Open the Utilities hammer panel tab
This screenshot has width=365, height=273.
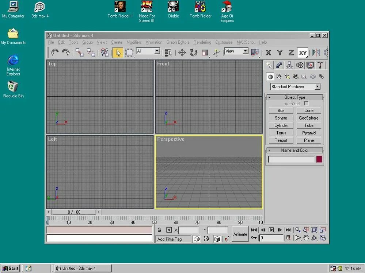click(x=320, y=65)
